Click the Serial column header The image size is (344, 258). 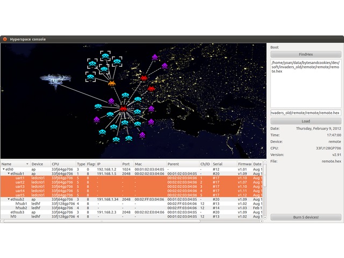218,164
